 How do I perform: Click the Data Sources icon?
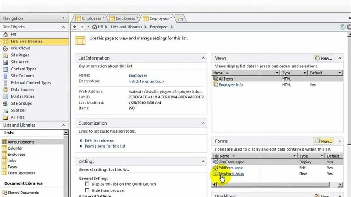[x=5, y=90]
